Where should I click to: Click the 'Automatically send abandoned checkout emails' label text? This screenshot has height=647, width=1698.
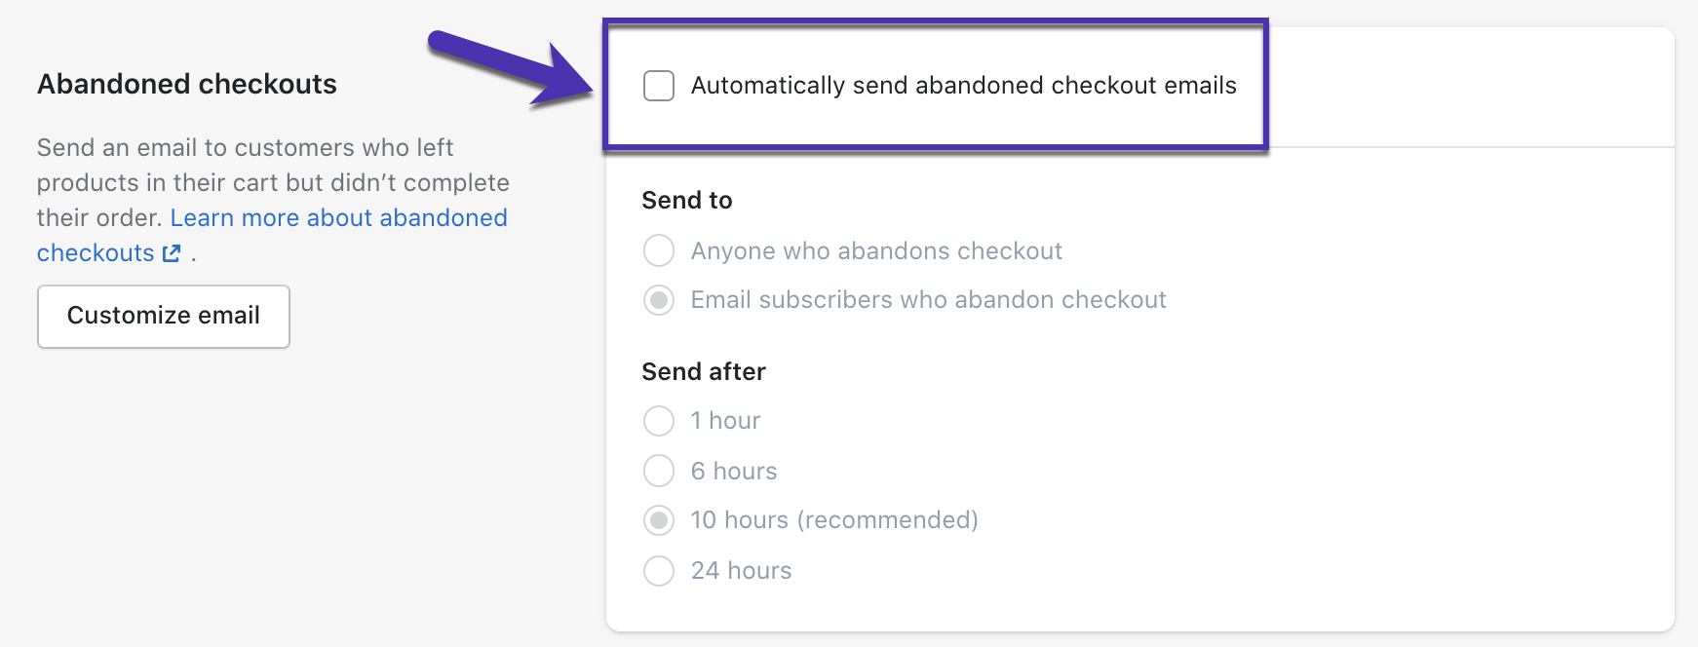963,86
